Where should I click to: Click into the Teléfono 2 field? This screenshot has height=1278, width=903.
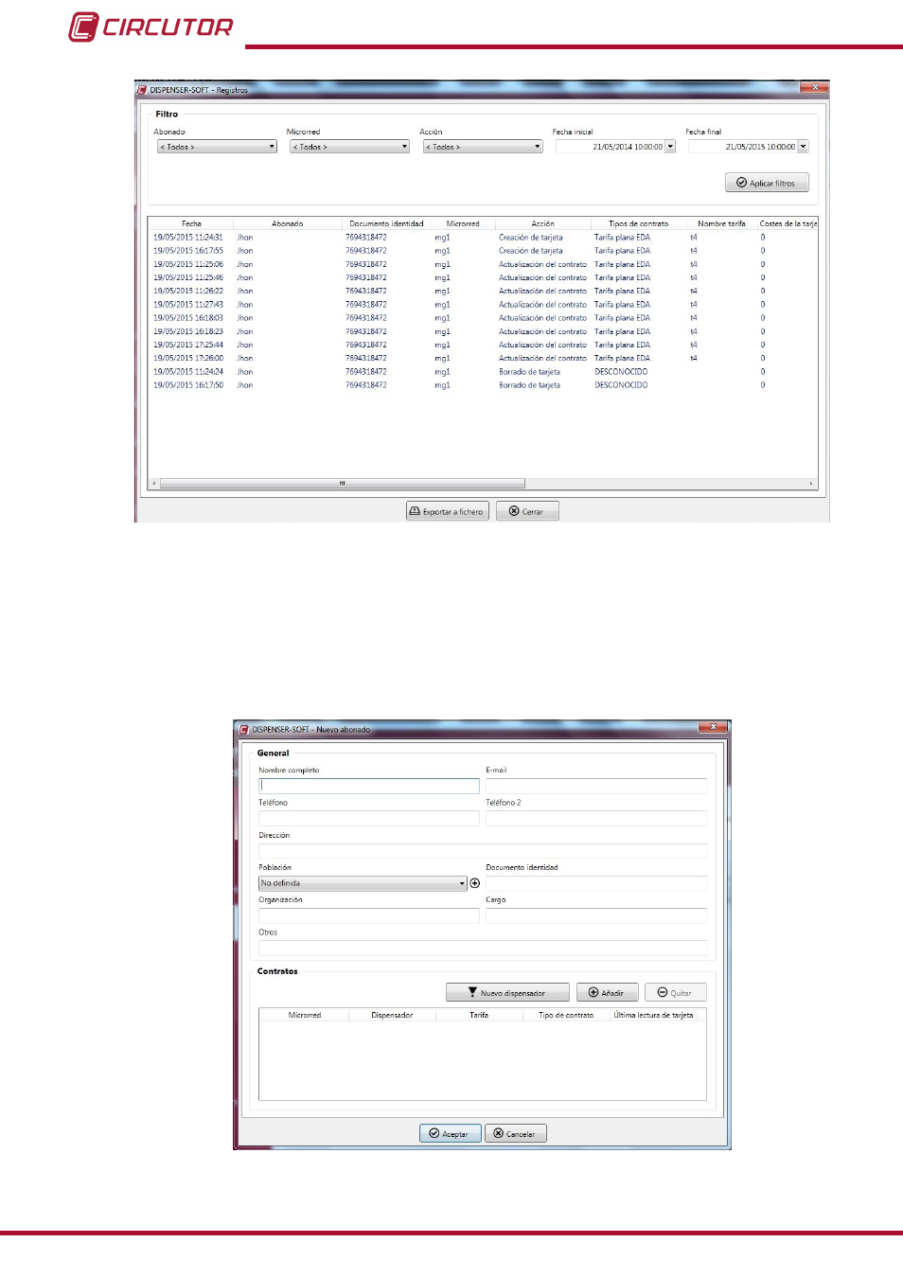596,818
